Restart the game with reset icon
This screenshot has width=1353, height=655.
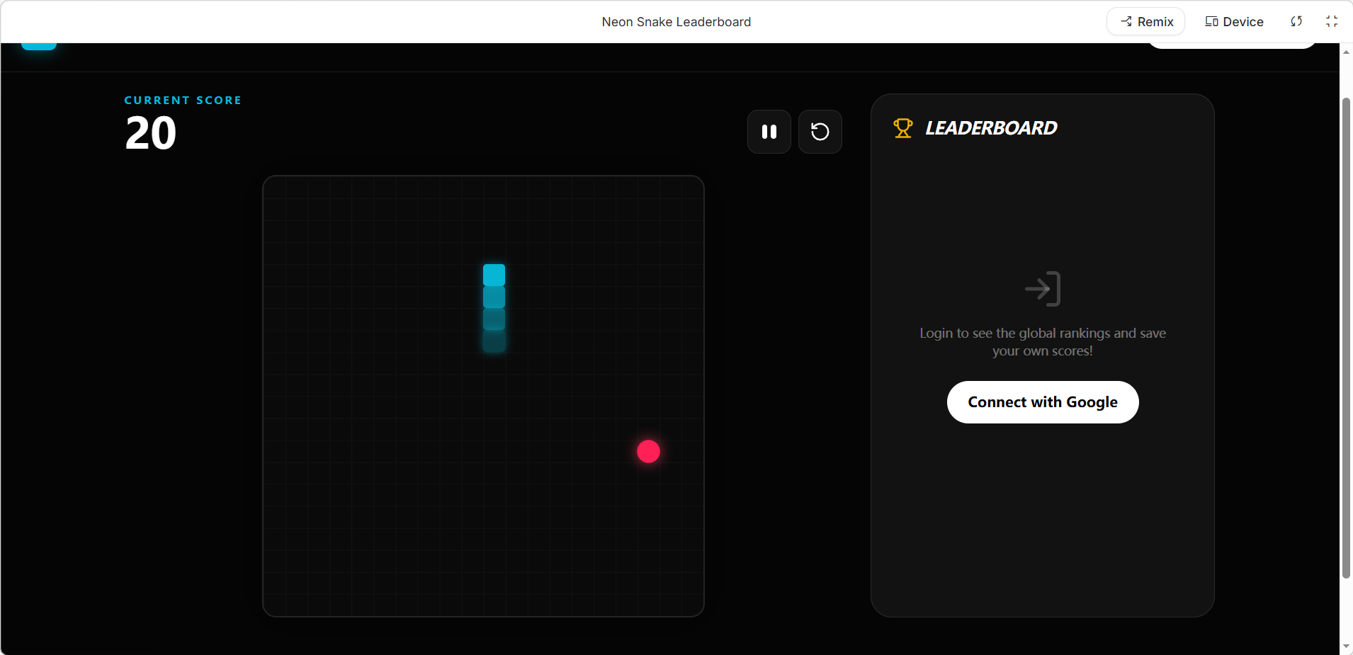820,132
